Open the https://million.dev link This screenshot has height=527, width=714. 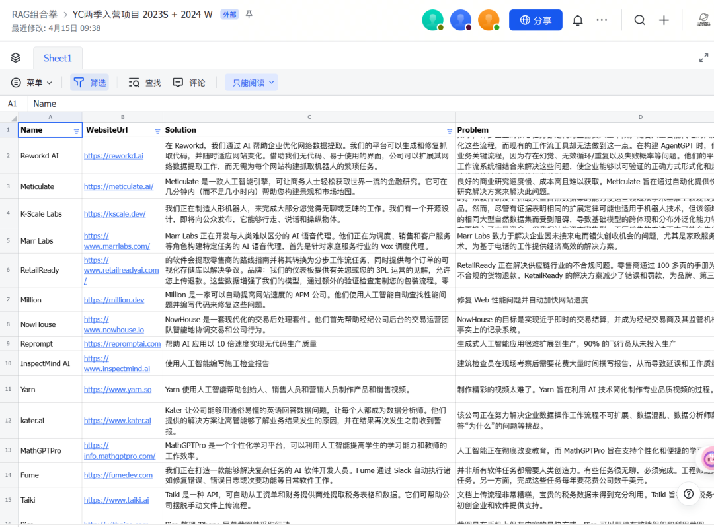click(x=114, y=300)
